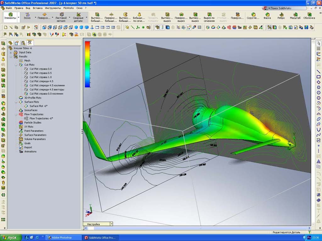Collapse the Flow Trajectories tree node

[16, 114]
